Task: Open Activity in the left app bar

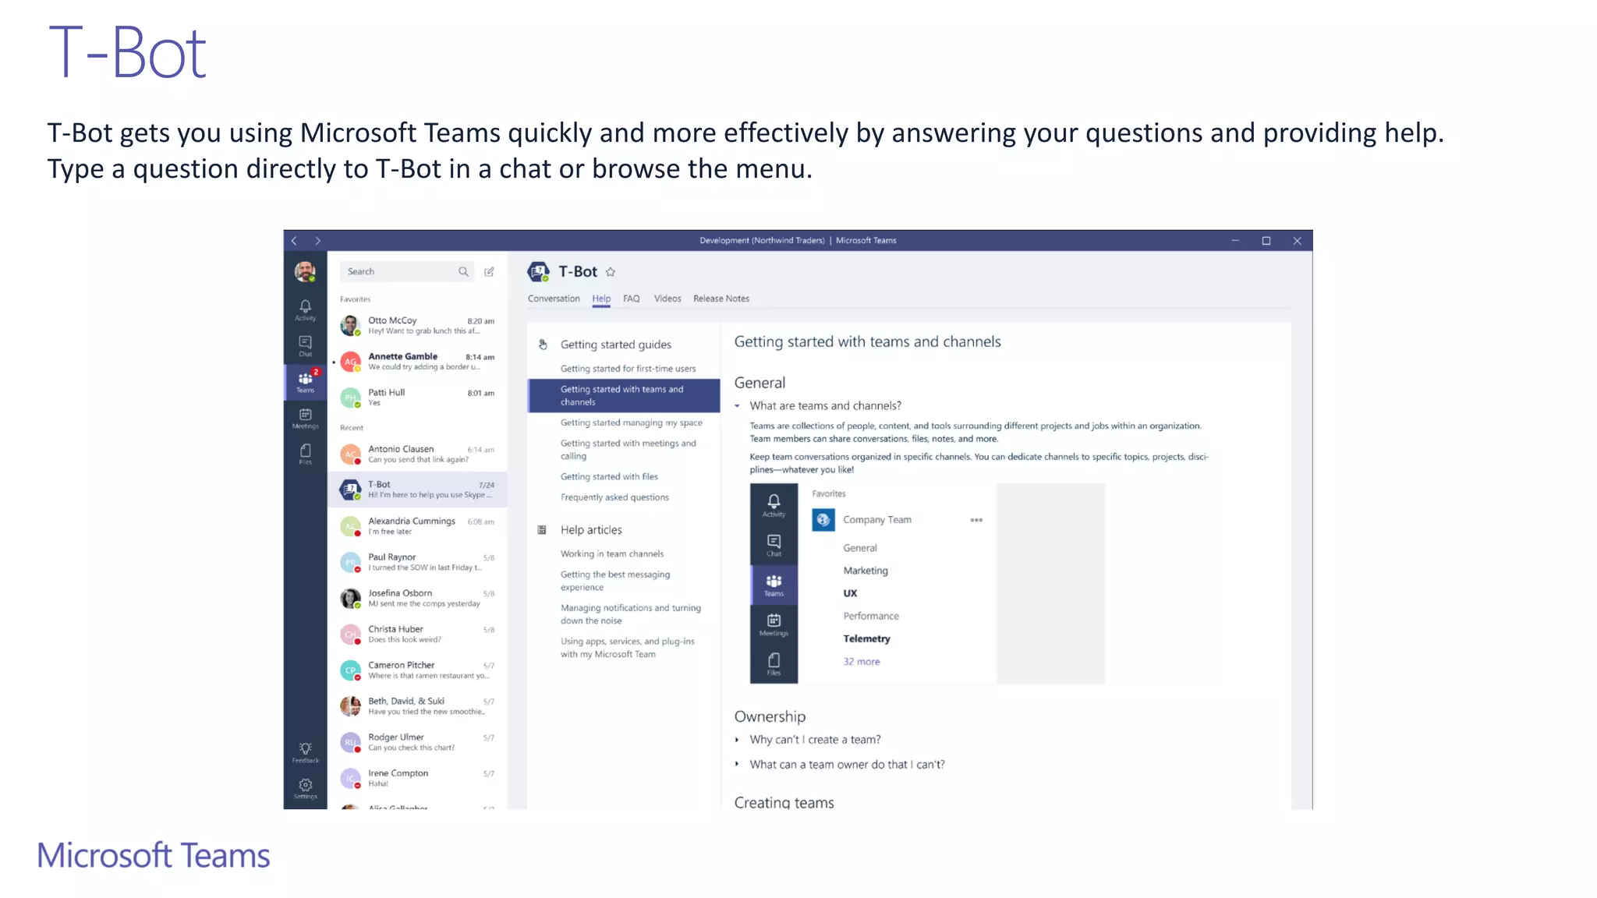Action: point(305,310)
